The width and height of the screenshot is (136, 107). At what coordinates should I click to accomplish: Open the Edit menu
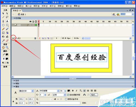point(13,6)
